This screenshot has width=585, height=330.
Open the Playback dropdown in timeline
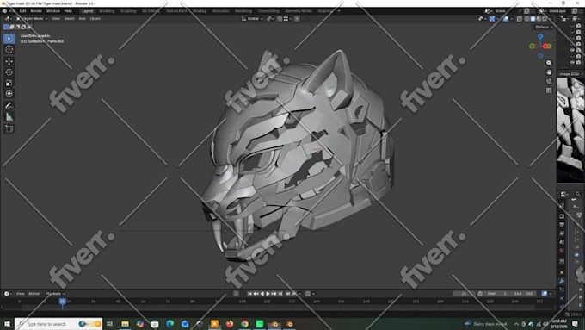[x=55, y=294]
